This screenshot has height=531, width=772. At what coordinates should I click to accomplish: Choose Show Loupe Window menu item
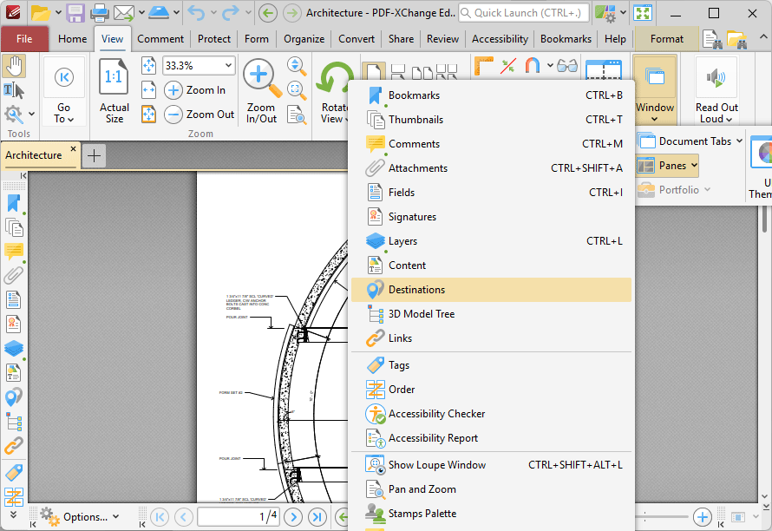[x=491, y=465]
